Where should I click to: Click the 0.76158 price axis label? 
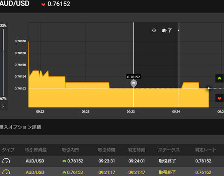(x=20, y=53)
